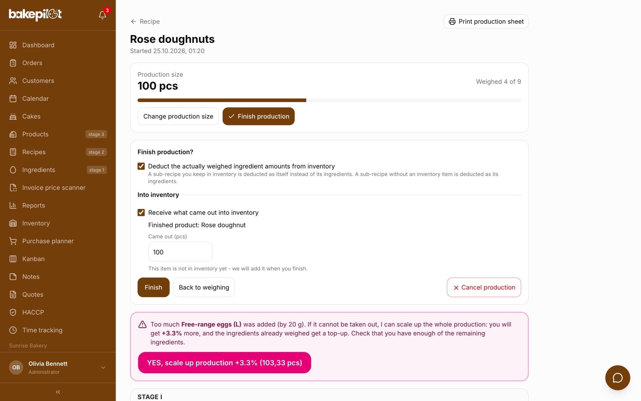Click the brown Finish button
Screen dimensions: 641x401
[x=153, y=287]
